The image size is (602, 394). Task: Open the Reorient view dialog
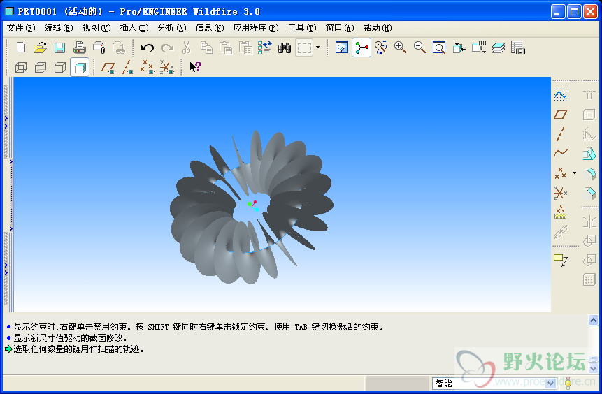459,48
